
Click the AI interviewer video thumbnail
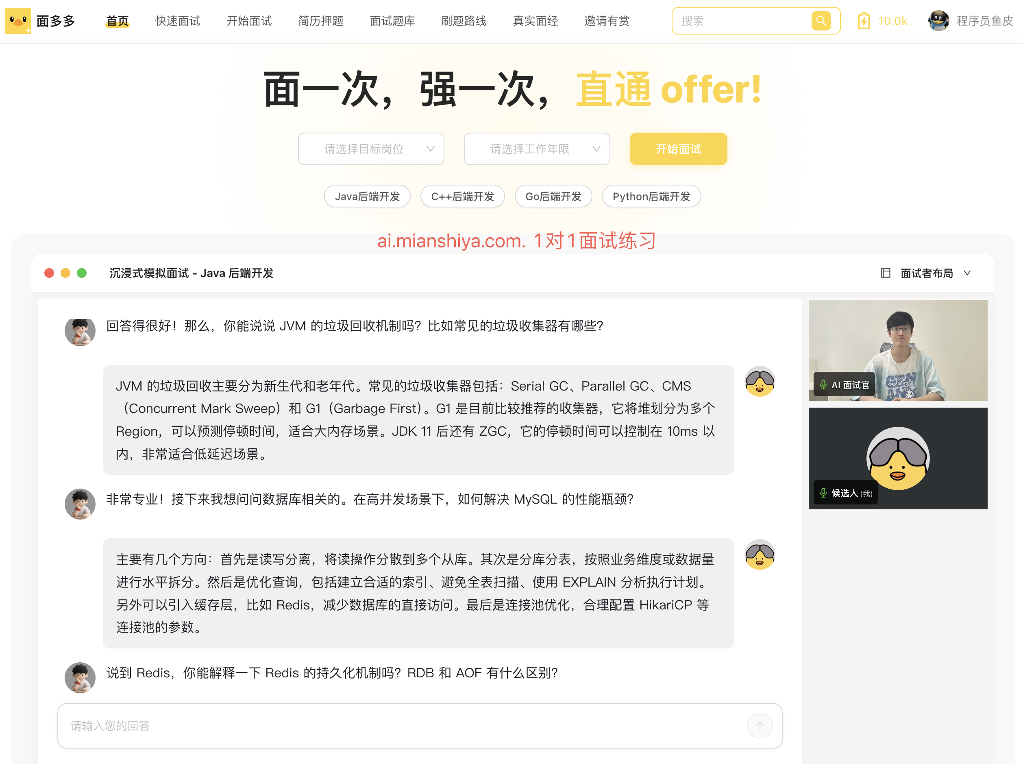[x=897, y=342]
